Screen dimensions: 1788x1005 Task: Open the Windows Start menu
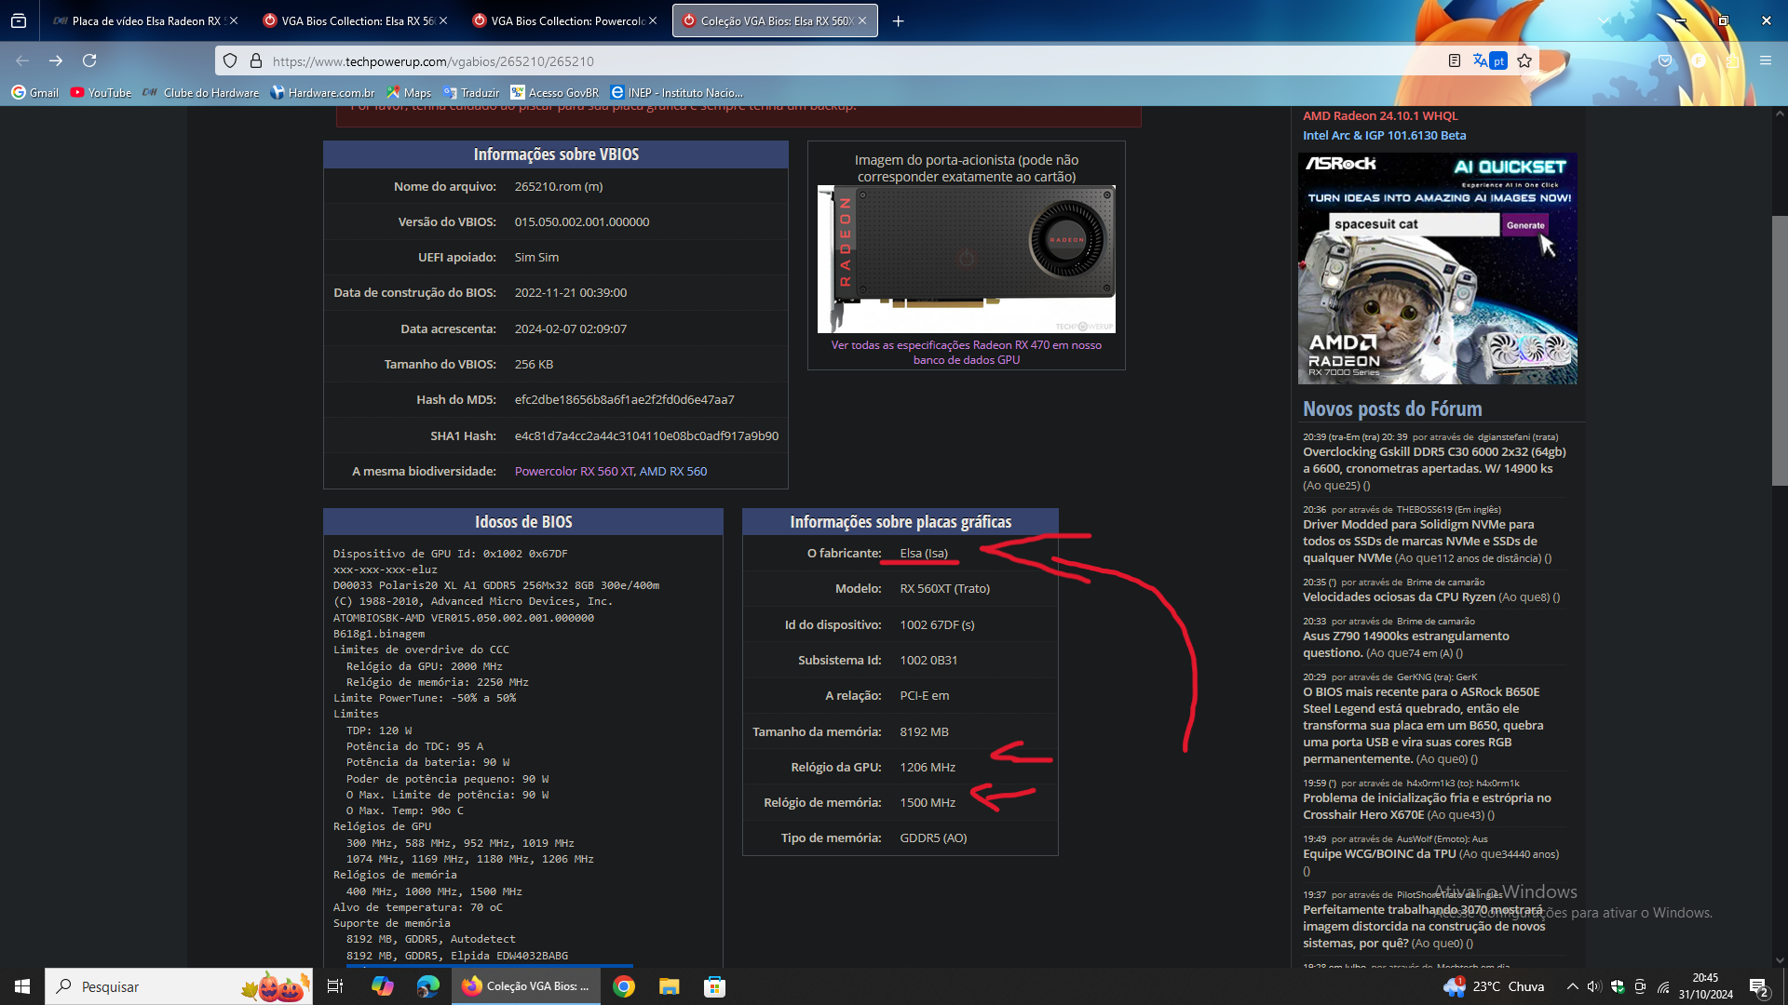[22, 986]
